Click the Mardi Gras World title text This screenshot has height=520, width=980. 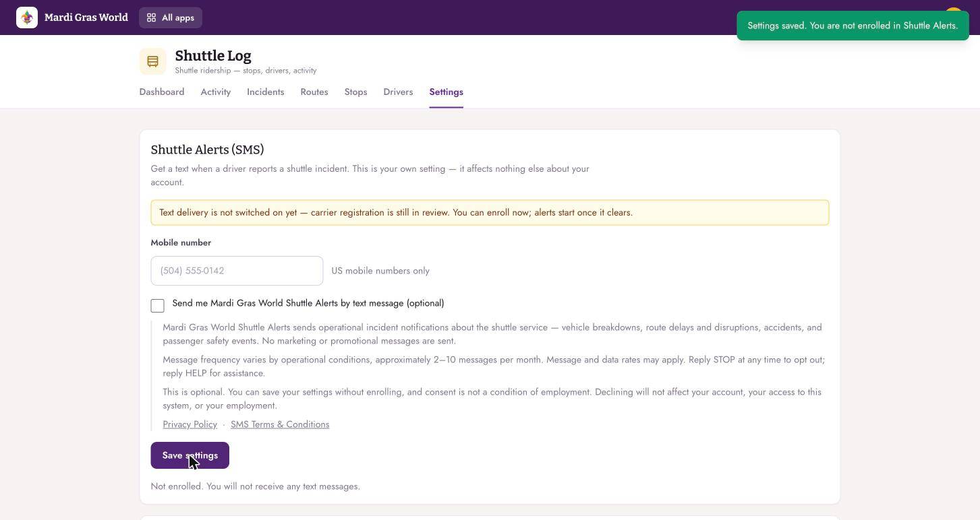(x=86, y=18)
